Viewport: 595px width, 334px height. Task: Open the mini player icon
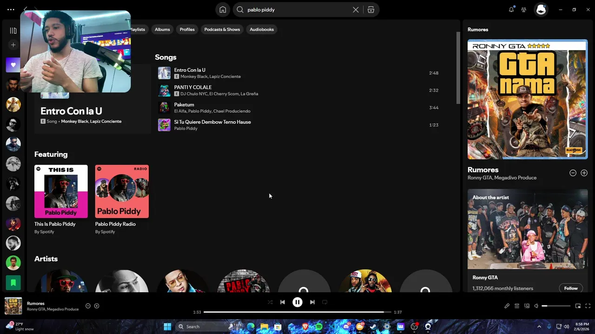click(x=578, y=306)
